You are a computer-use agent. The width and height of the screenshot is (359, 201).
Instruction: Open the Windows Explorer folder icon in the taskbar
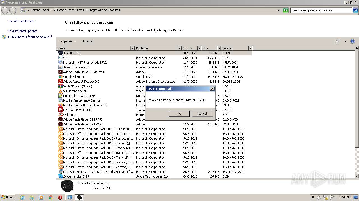[x=32, y=197]
